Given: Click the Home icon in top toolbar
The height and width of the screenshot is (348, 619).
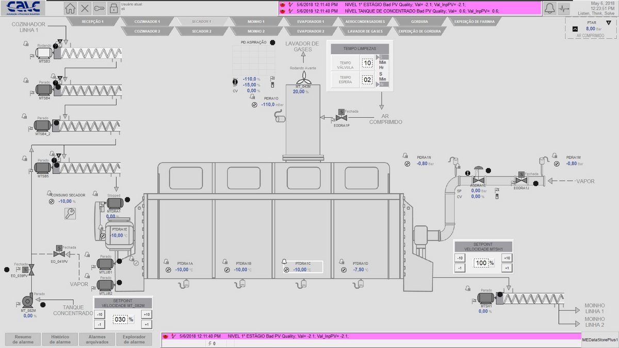Looking at the screenshot, I should pyautogui.click(x=71, y=8).
